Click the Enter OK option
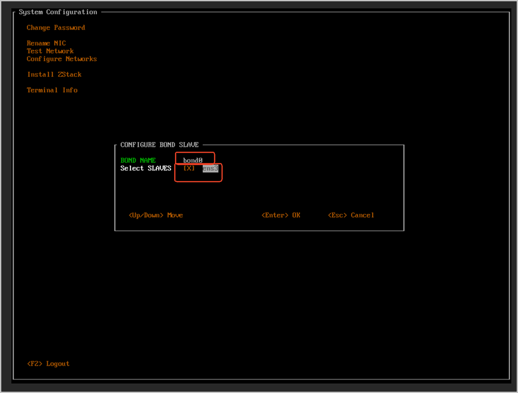518x393 pixels. (281, 215)
